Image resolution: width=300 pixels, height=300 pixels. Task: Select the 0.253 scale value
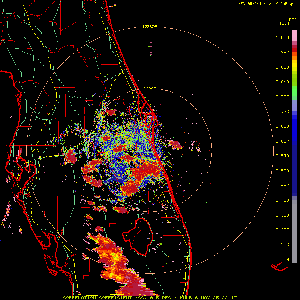[282, 245]
